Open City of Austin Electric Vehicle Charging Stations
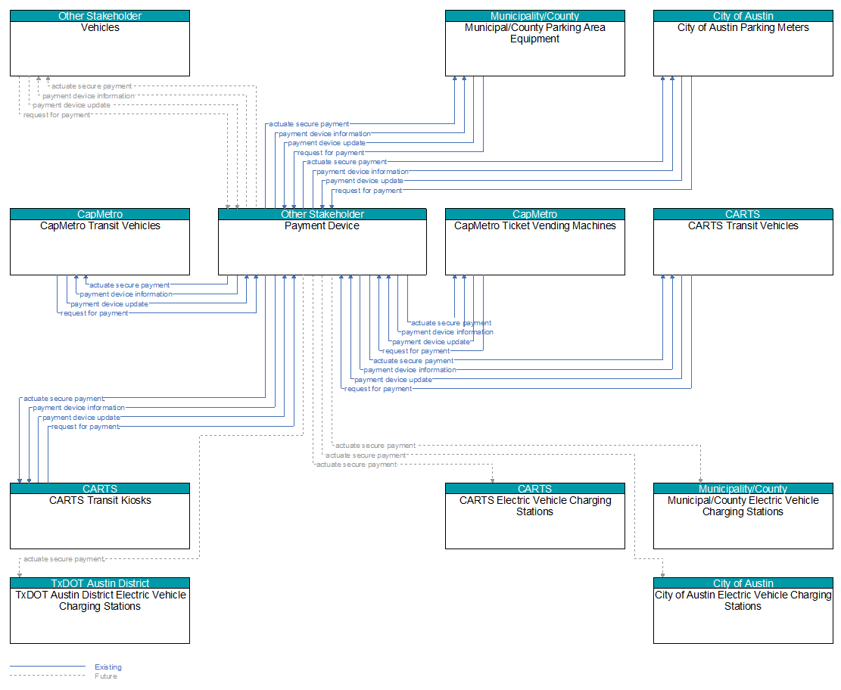Image resolution: width=841 pixels, height=690 pixels. (x=743, y=611)
